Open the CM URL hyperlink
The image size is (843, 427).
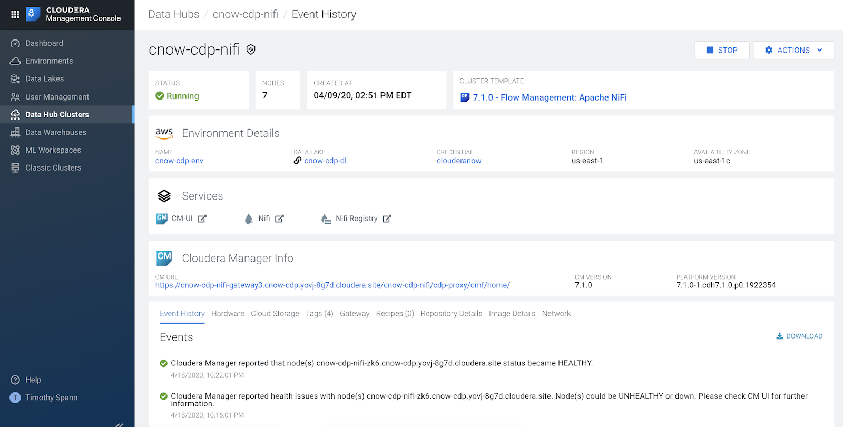pyautogui.click(x=332, y=285)
